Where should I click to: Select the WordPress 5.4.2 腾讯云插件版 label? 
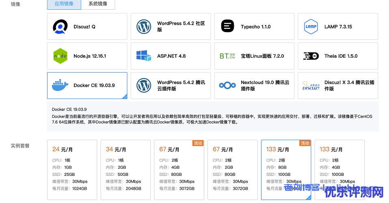tap(181, 85)
